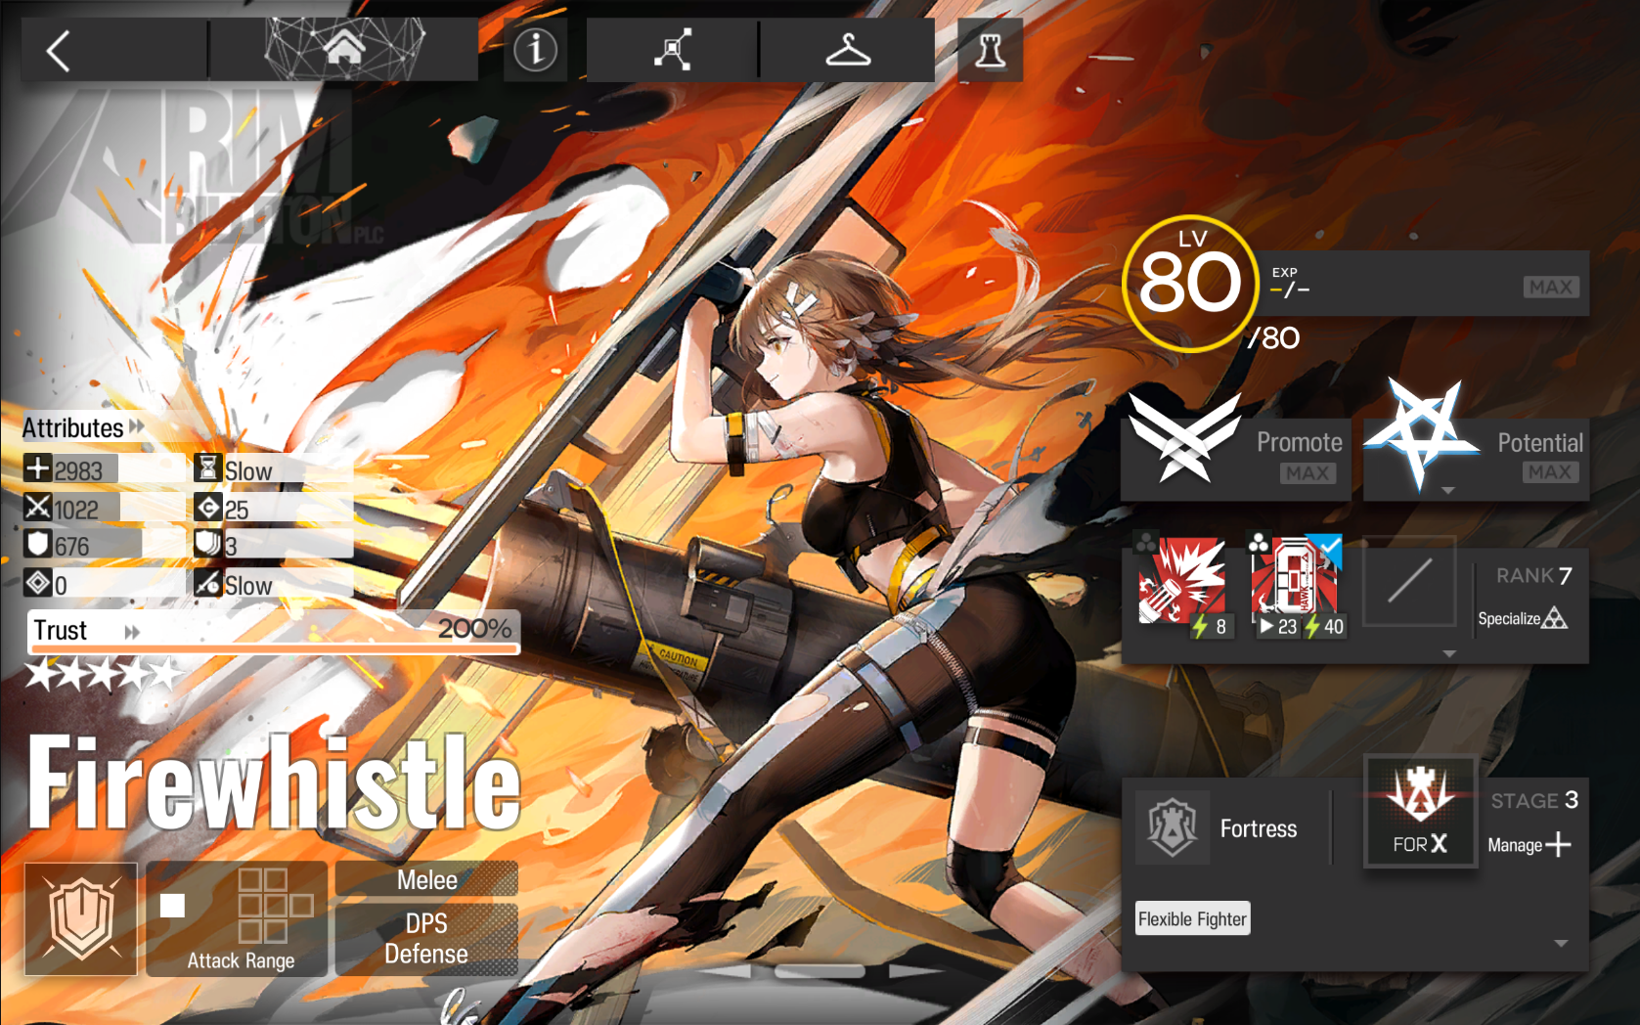The height and width of the screenshot is (1025, 1640).
Task: Tap the Trust 200% progress bar
Action: 274,633
